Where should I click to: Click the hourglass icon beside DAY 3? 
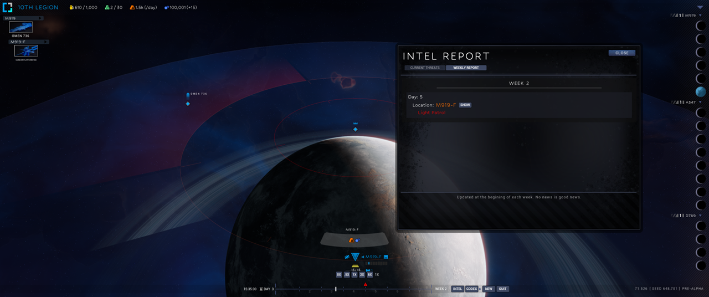[x=261, y=289]
